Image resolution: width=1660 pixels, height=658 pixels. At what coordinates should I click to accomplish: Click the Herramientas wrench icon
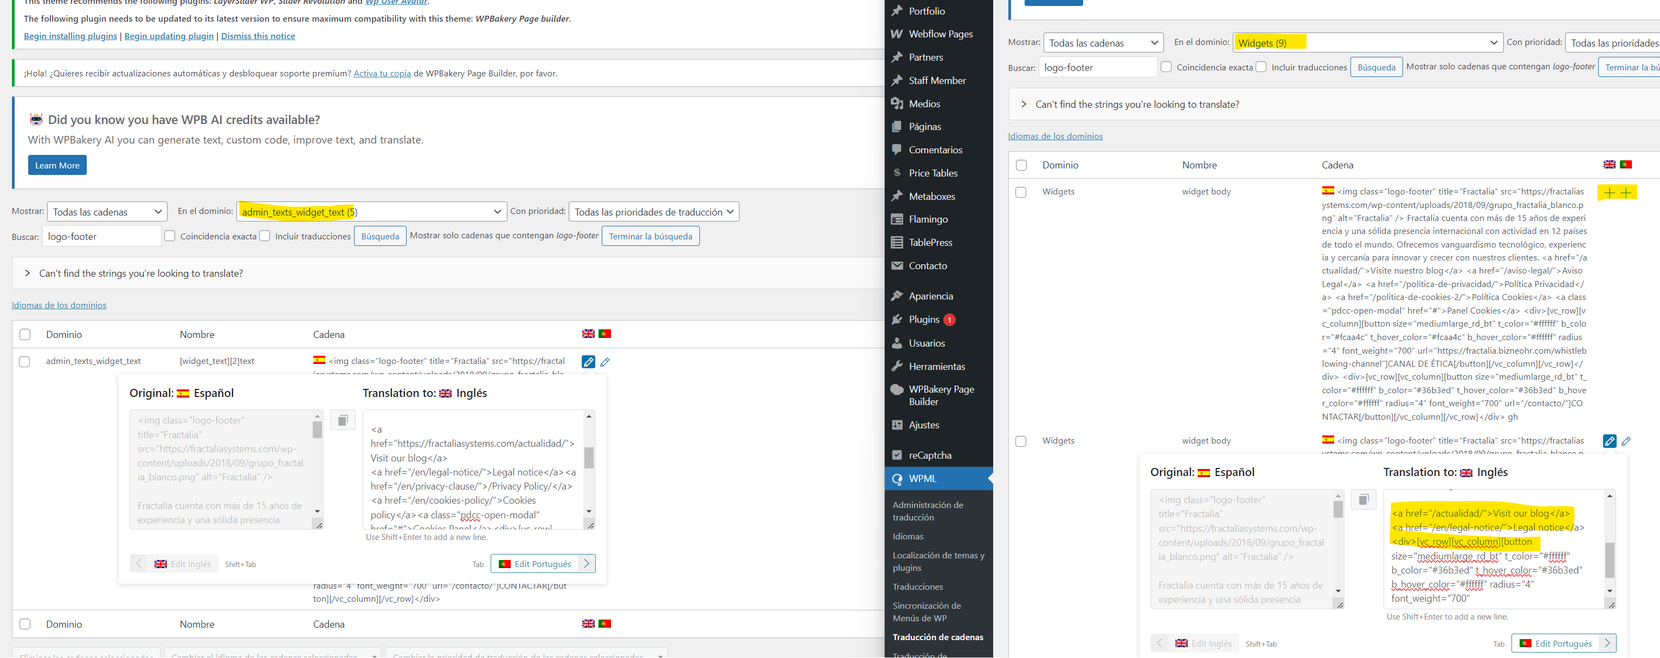coord(896,366)
